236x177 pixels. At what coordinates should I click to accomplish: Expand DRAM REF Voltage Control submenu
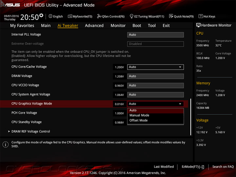click(x=30, y=131)
